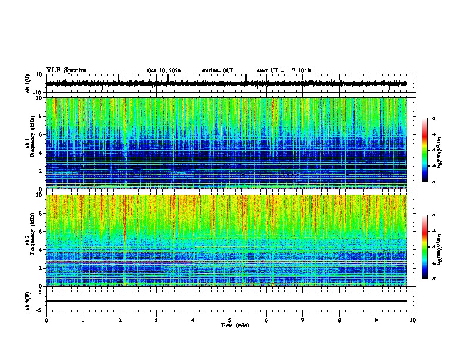Click the ch.1 spectrogram color scale bar
465x359 pixels.
click(424, 150)
